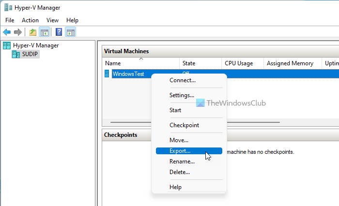339x206 pixels.
Task: Sort by the CPU Usage column header
Action: (x=243, y=63)
